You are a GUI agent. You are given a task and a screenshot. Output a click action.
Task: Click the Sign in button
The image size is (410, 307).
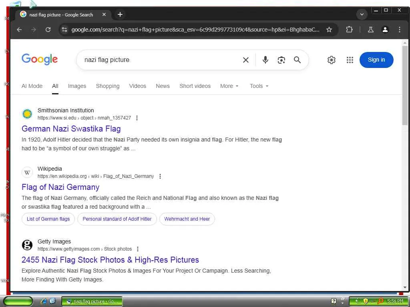pos(376,60)
